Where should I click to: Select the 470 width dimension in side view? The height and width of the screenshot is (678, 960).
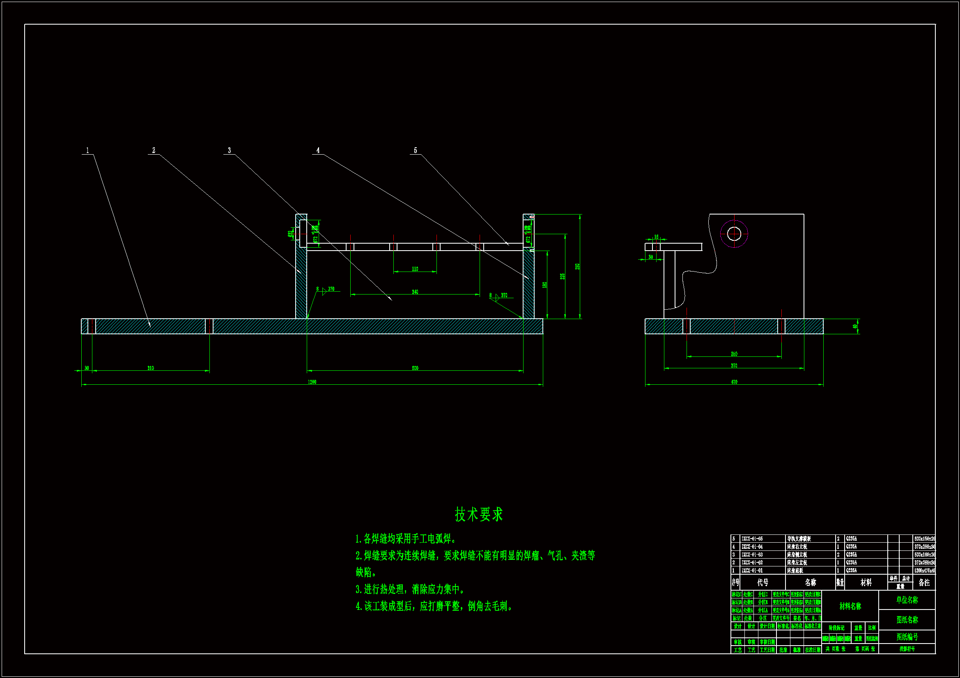point(734,382)
